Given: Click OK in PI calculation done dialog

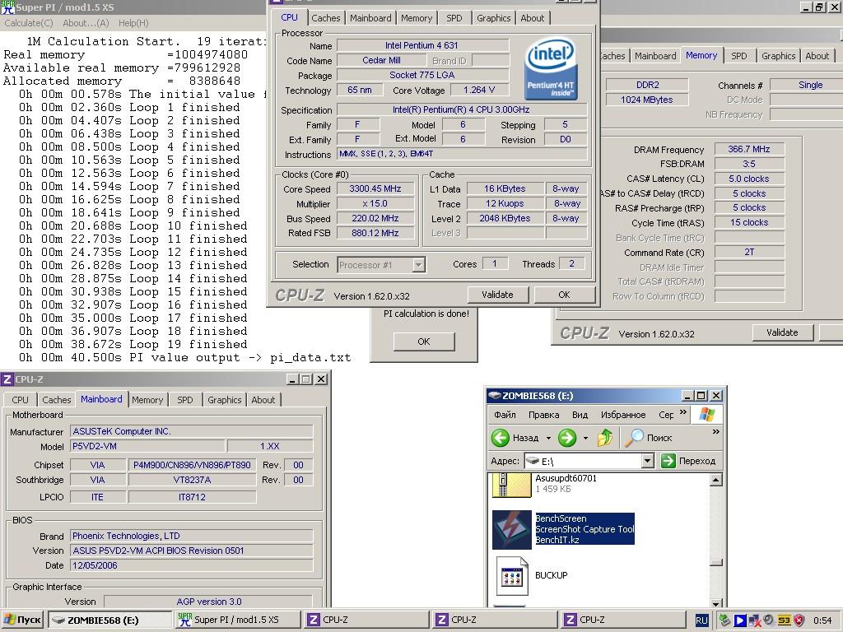Looking at the screenshot, I should point(424,342).
